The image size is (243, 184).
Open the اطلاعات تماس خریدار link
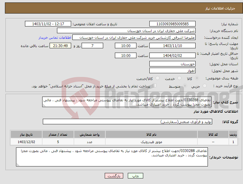(x=55, y=38)
